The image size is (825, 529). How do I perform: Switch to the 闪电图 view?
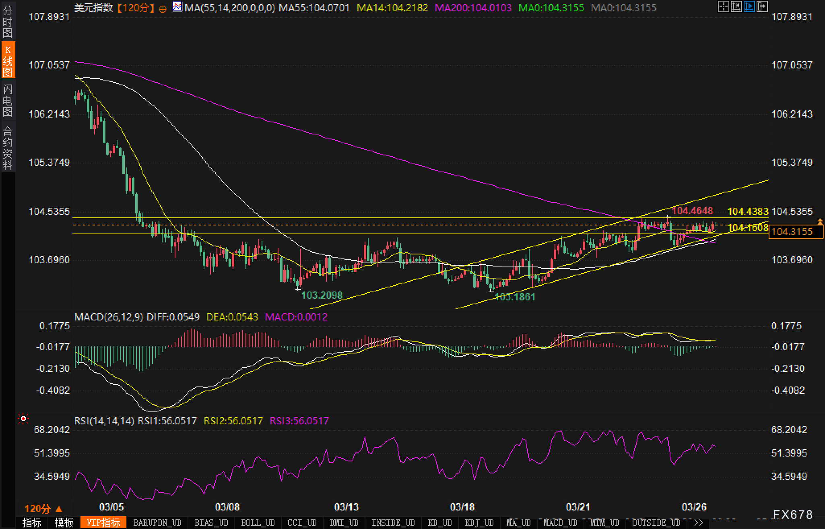(x=8, y=100)
